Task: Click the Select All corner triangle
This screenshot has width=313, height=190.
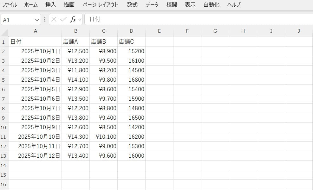Action: pos(4,32)
